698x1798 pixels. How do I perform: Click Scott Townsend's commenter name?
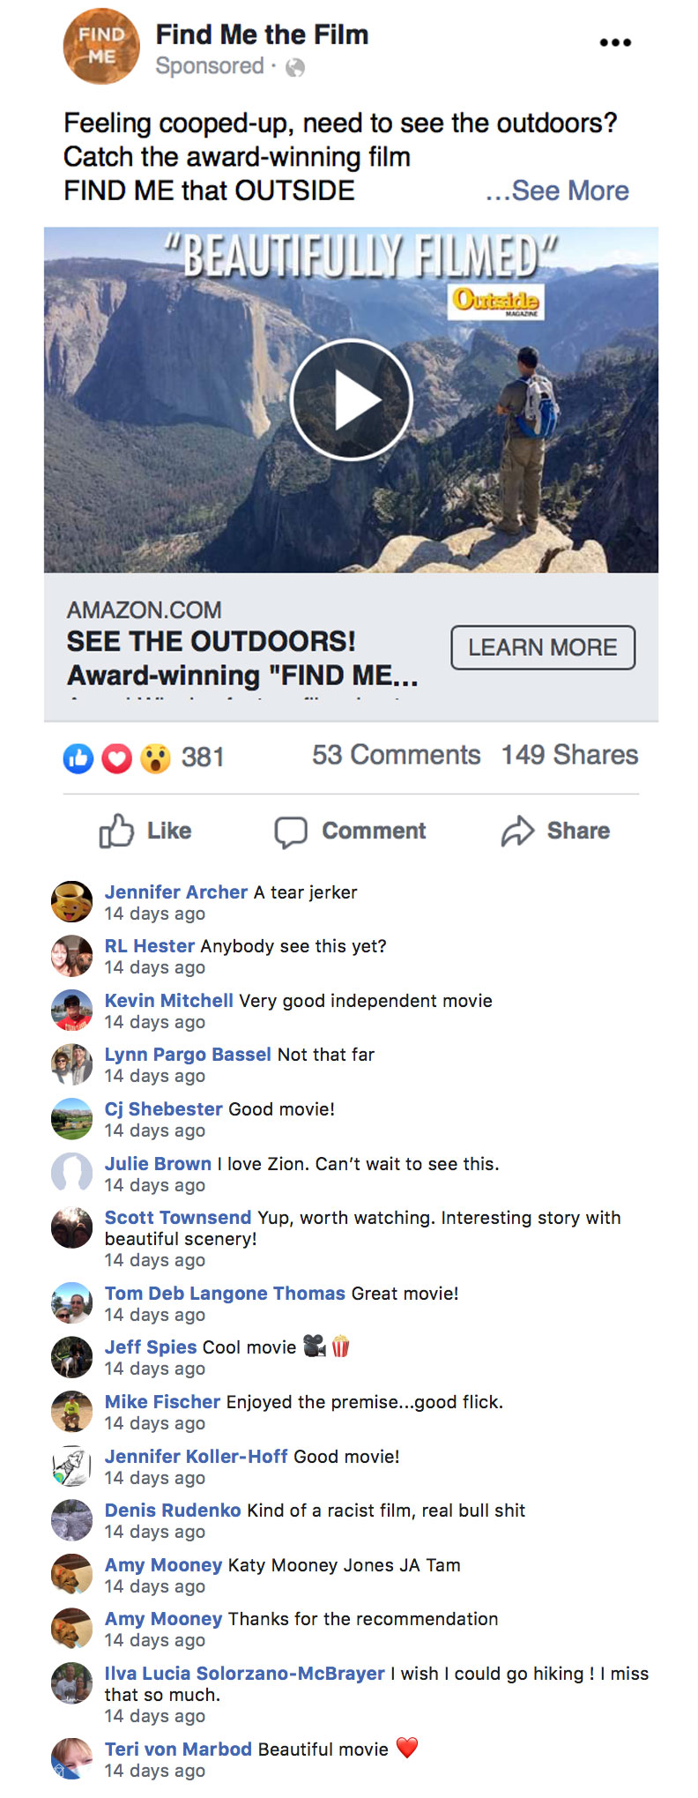click(x=178, y=1218)
